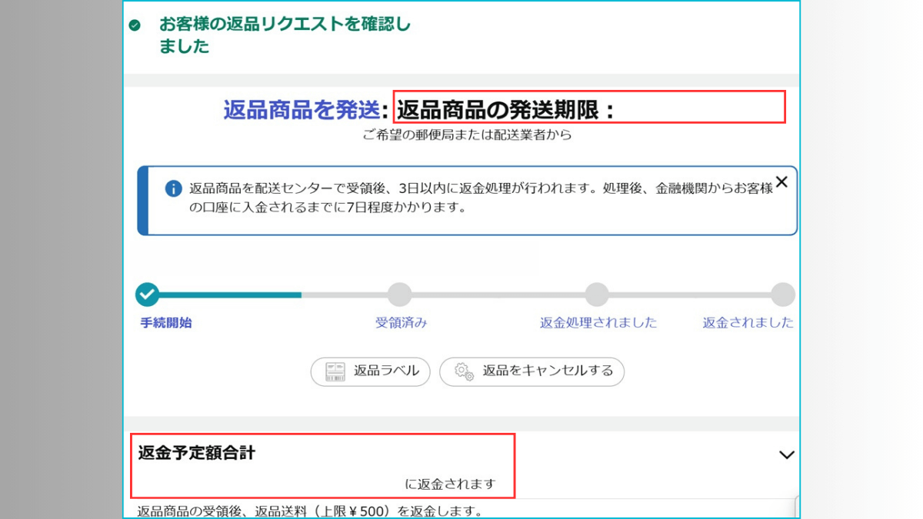This screenshot has width=923, height=519.
Task: Select the completed checkmark circle above 手続開始
Action: click(x=147, y=294)
